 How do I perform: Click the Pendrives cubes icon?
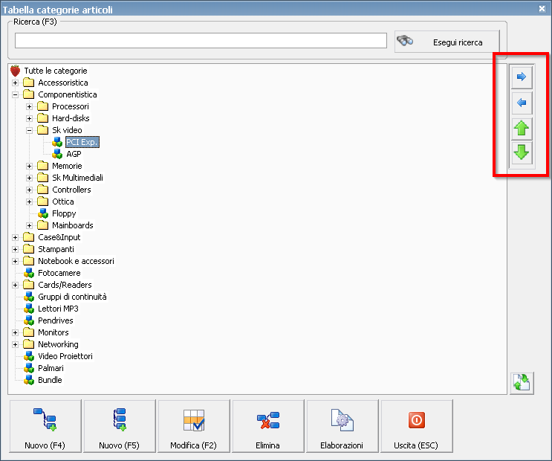(x=29, y=320)
